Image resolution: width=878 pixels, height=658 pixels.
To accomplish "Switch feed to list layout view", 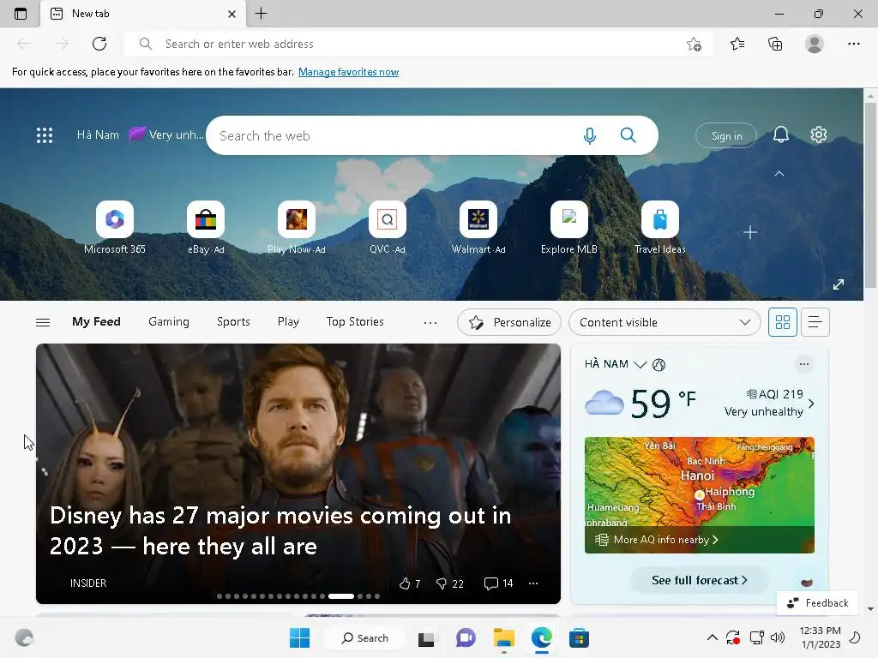I will pyautogui.click(x=815, y=322).
